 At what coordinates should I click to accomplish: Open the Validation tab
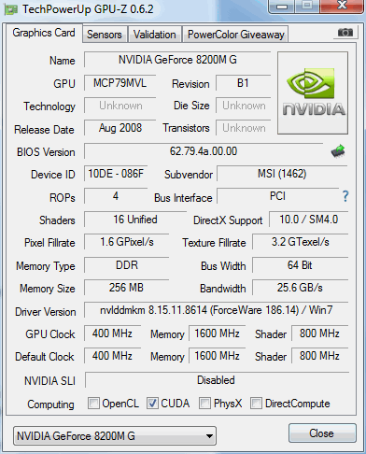(155, 35)
